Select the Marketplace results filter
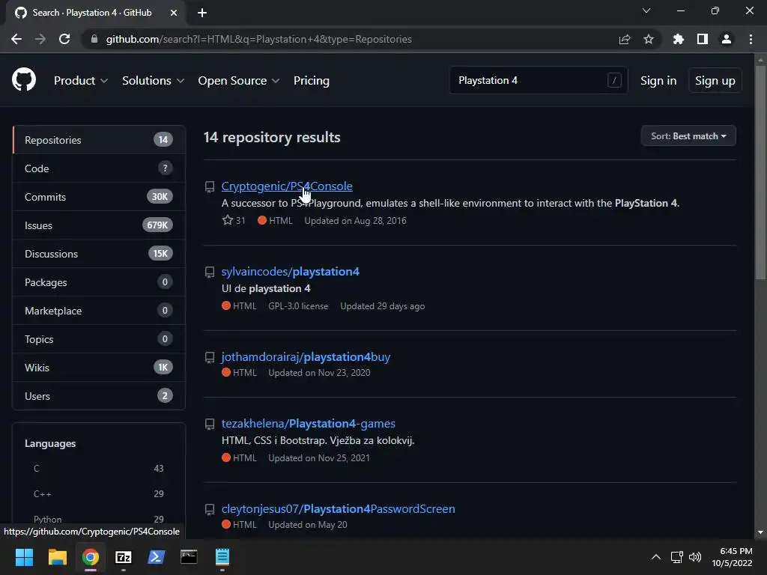Screen dimensions: 767x575 pos(99,311)
